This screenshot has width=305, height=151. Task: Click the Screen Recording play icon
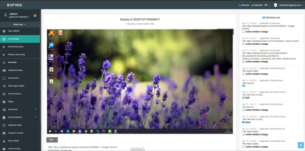point(4,47)
